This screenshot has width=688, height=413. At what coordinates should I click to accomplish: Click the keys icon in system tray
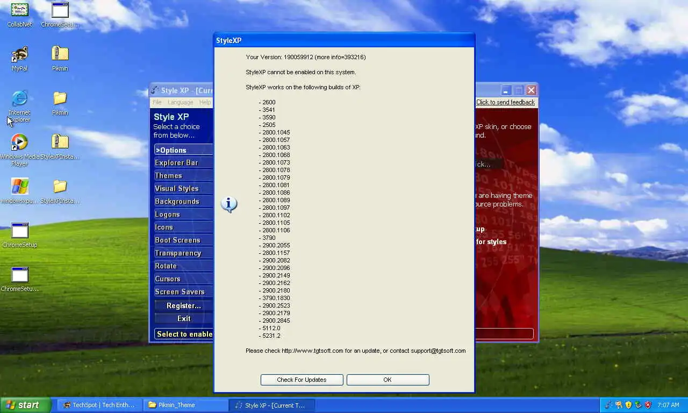coord(619,405)
